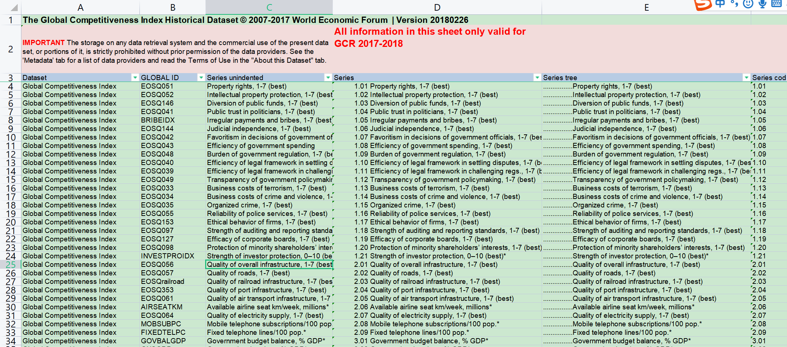The image size is (787, 347).
Task: Open the IME soft keyboard icon
Action: click(x=776, y=4)
